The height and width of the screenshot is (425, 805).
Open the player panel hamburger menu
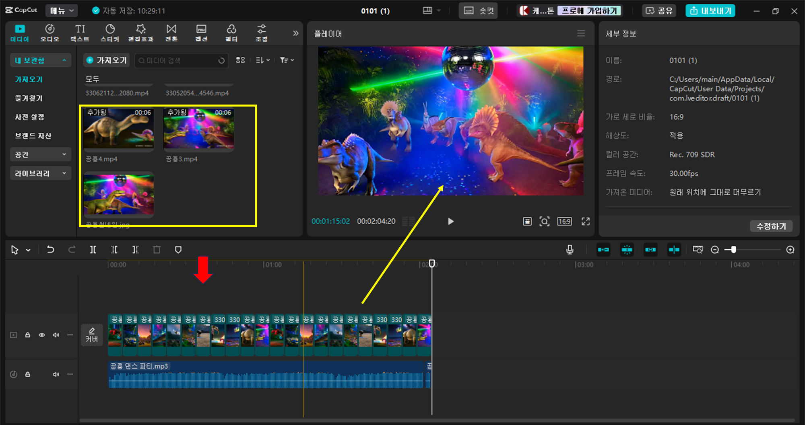[x=581, y=33]
